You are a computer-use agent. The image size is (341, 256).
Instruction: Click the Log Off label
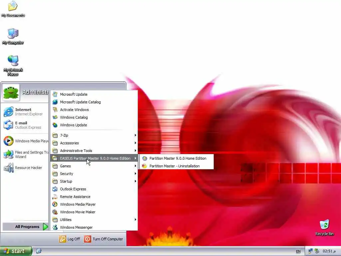click(74, 239)
